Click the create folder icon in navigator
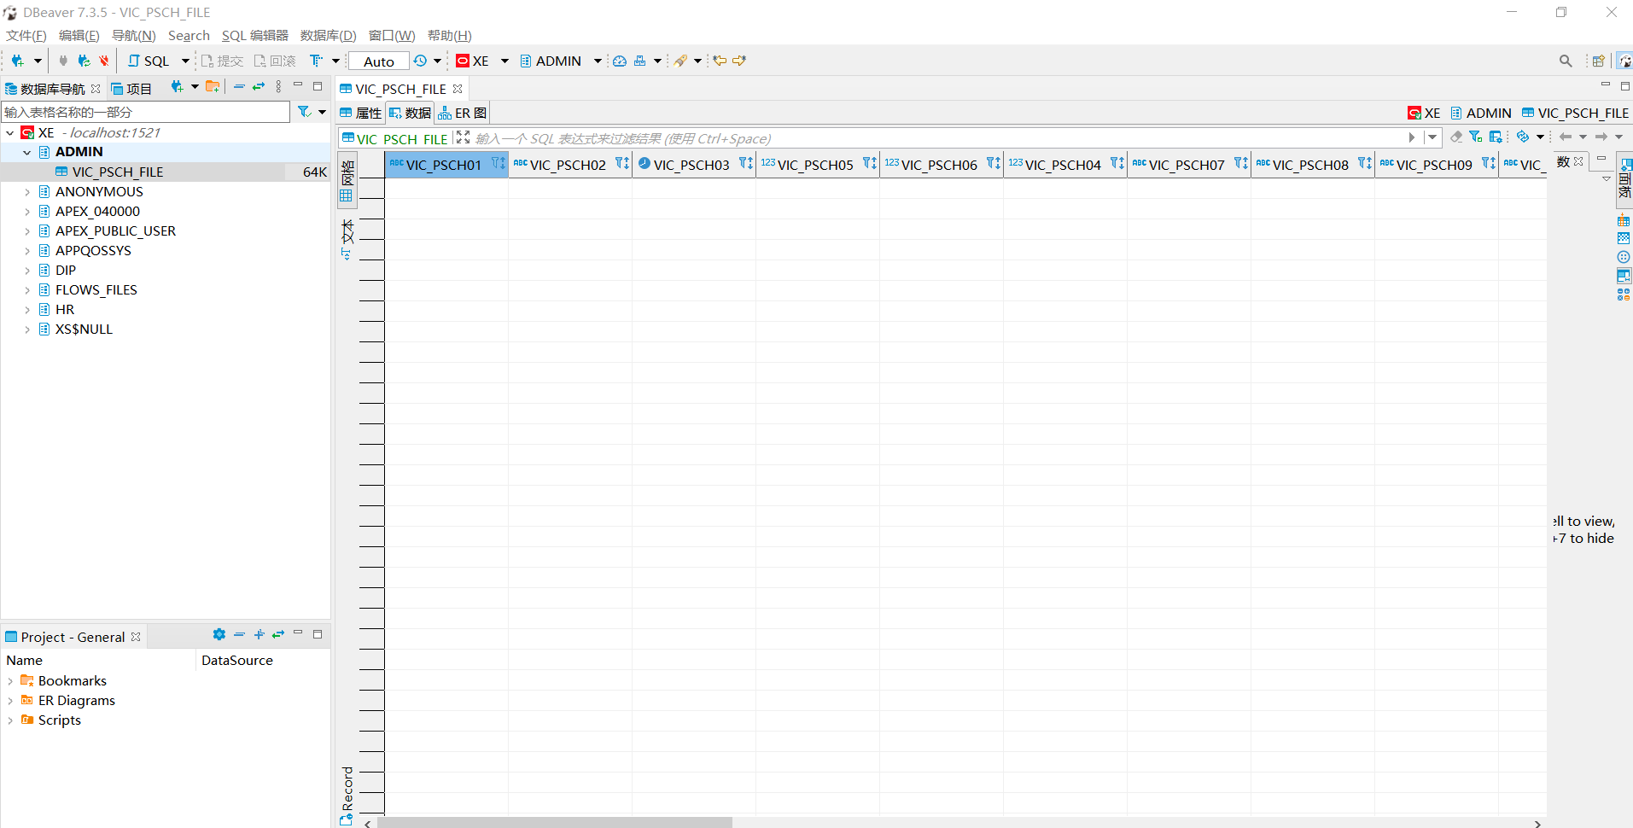Image resolution: width=1633 pixels, height=828 pixels. pyautogui.click(x=213, y=86)
